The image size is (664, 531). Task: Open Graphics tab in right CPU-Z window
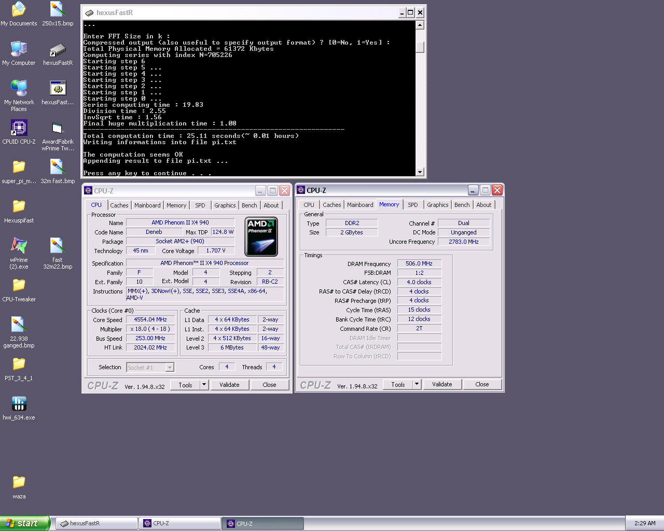[x=438, y=205]
